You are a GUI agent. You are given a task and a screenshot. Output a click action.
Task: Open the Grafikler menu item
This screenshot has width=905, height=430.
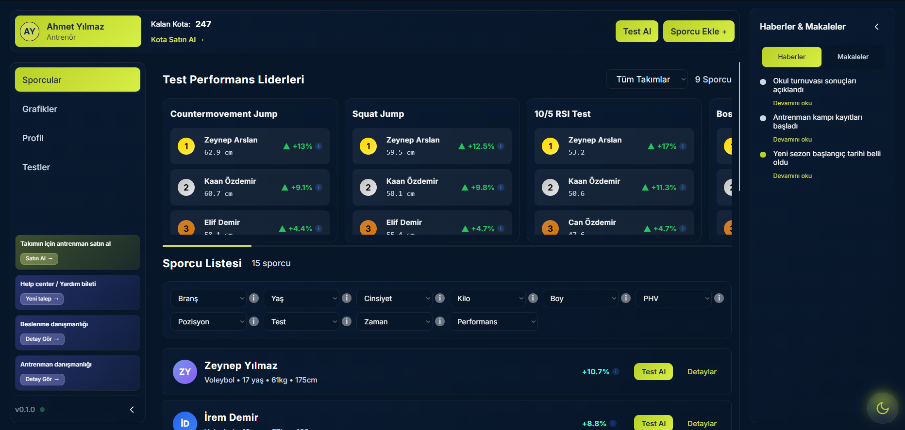40,109
